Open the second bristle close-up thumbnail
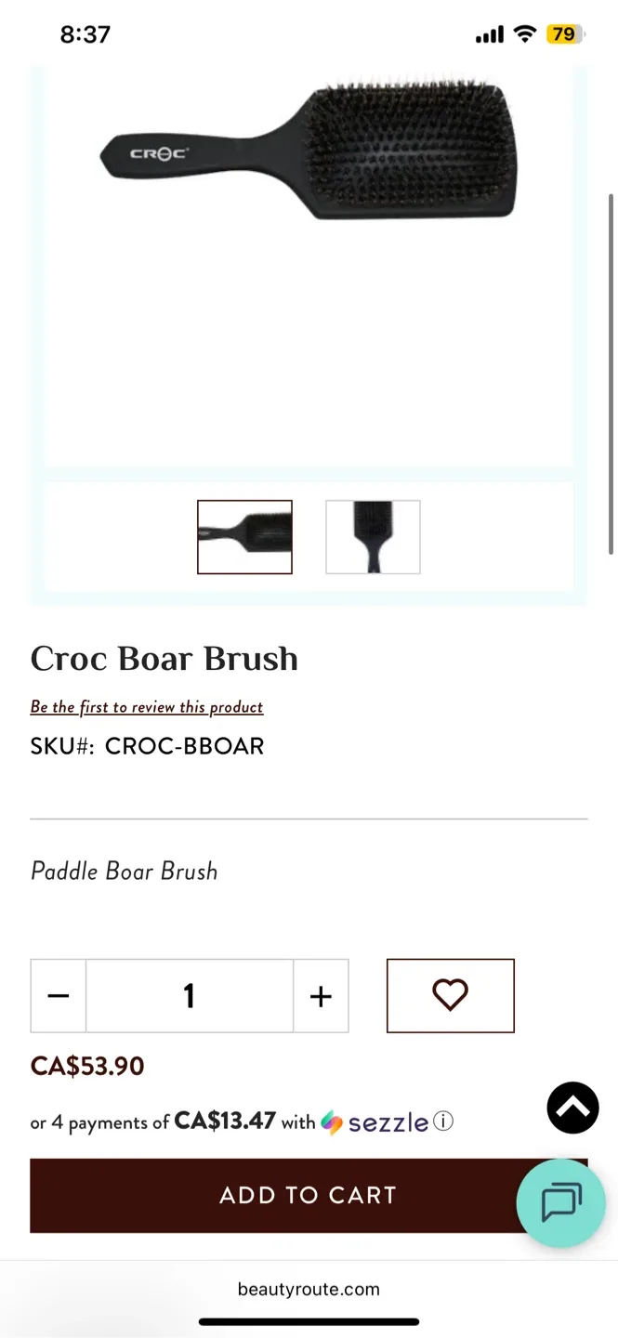Viewport: 618px width, 1338px height. click(373, 537)
